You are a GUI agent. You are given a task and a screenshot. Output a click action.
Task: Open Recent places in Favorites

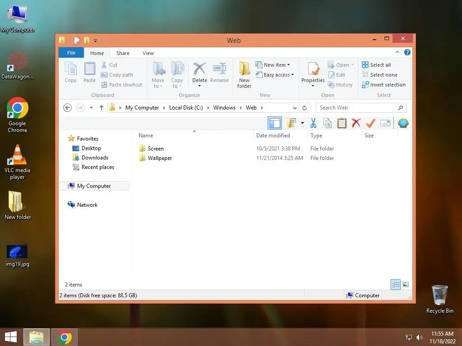tap(98, 167)
